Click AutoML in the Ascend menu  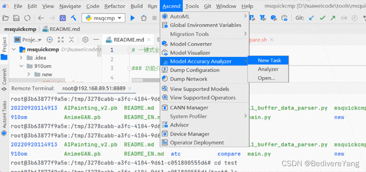205,16
